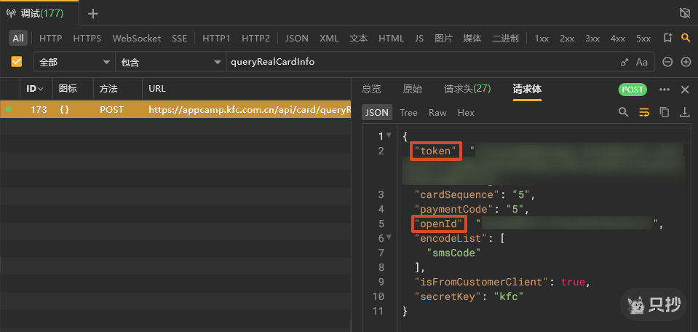Open the bookmark filter icon
This screenshot has height=332, width=698.
click(667, 39)
